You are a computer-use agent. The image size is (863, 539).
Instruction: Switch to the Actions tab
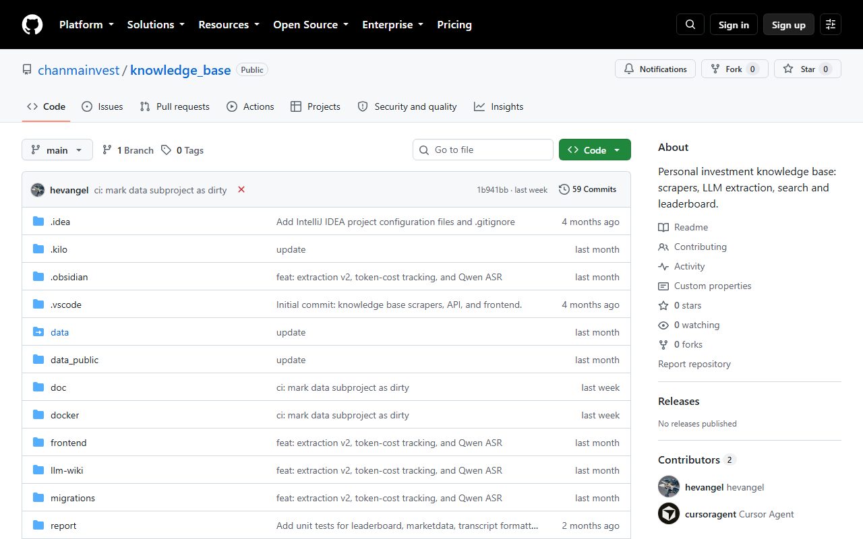point(250,106)
